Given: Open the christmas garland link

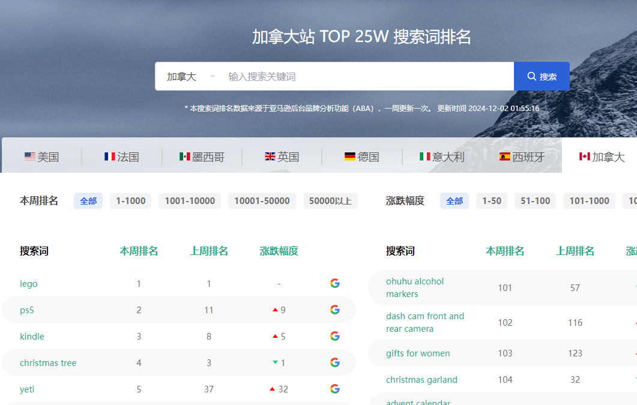Looking at the screenshot, I should click(421, 379).
